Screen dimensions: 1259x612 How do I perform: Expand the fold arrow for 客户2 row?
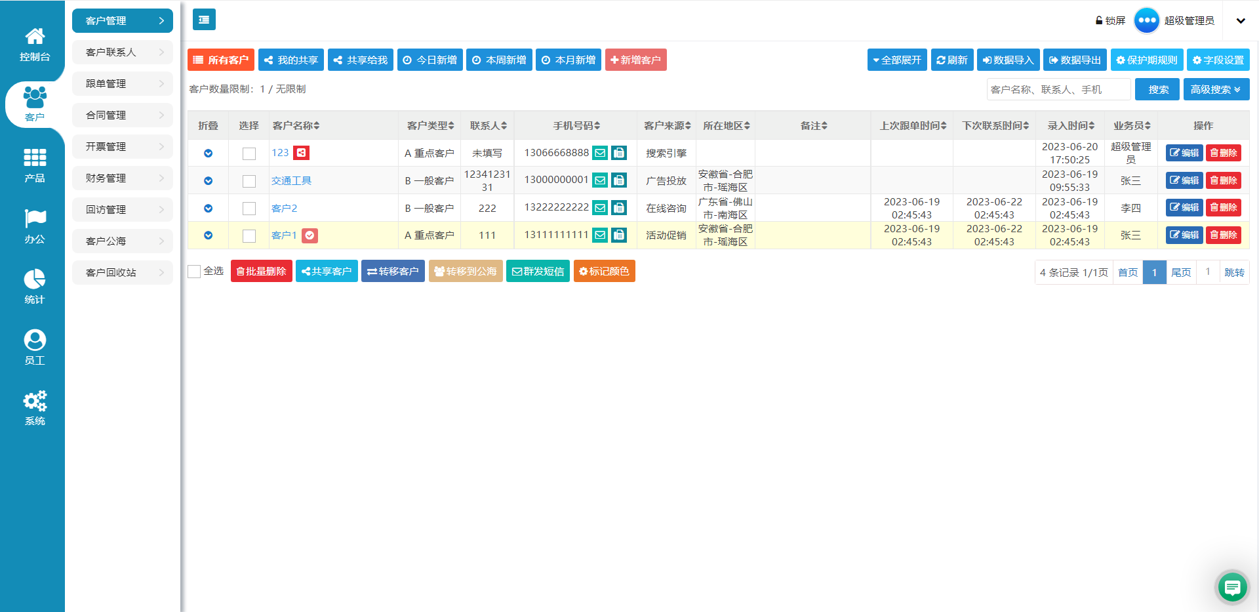[208, 208]
